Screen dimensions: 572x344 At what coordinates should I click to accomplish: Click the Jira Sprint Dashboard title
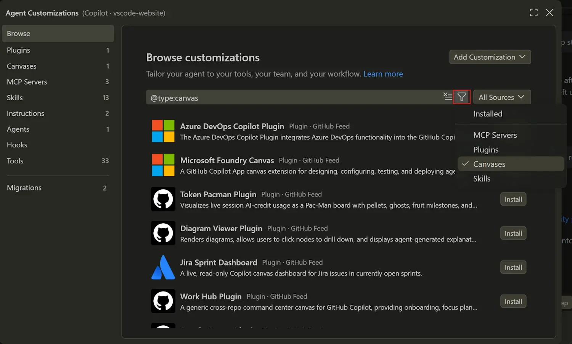coord(219,262)
